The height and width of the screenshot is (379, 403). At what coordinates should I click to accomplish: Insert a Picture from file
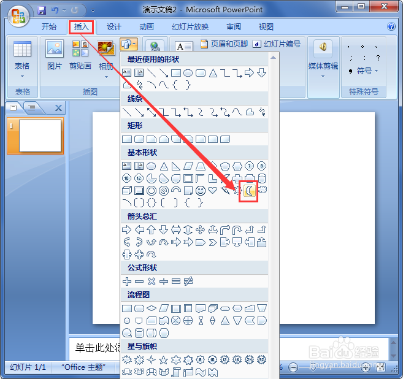55,56
